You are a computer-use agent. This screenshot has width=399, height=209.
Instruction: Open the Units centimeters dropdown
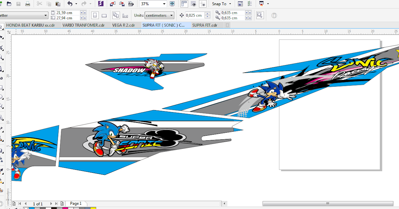tap(172, 15)
